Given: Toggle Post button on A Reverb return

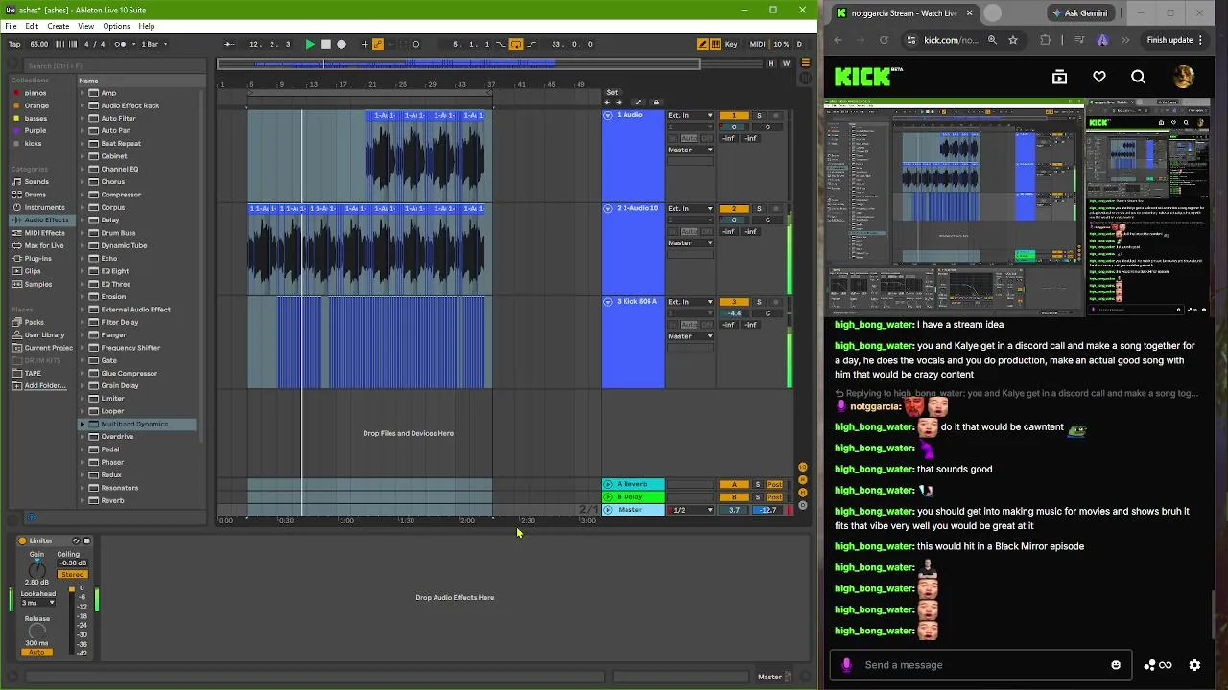Looking at the screenshot, I should coord(774,484).
